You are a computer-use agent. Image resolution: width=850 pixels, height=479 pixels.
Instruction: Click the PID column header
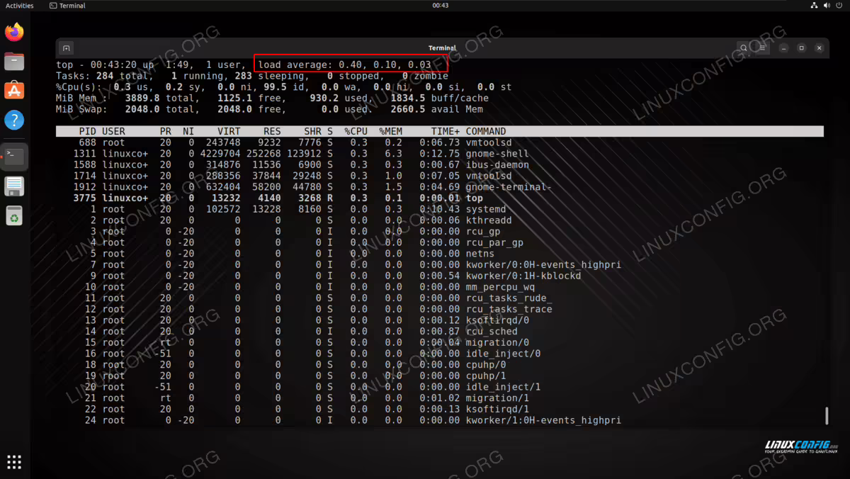pyautogui.click(x=88, y=131)
